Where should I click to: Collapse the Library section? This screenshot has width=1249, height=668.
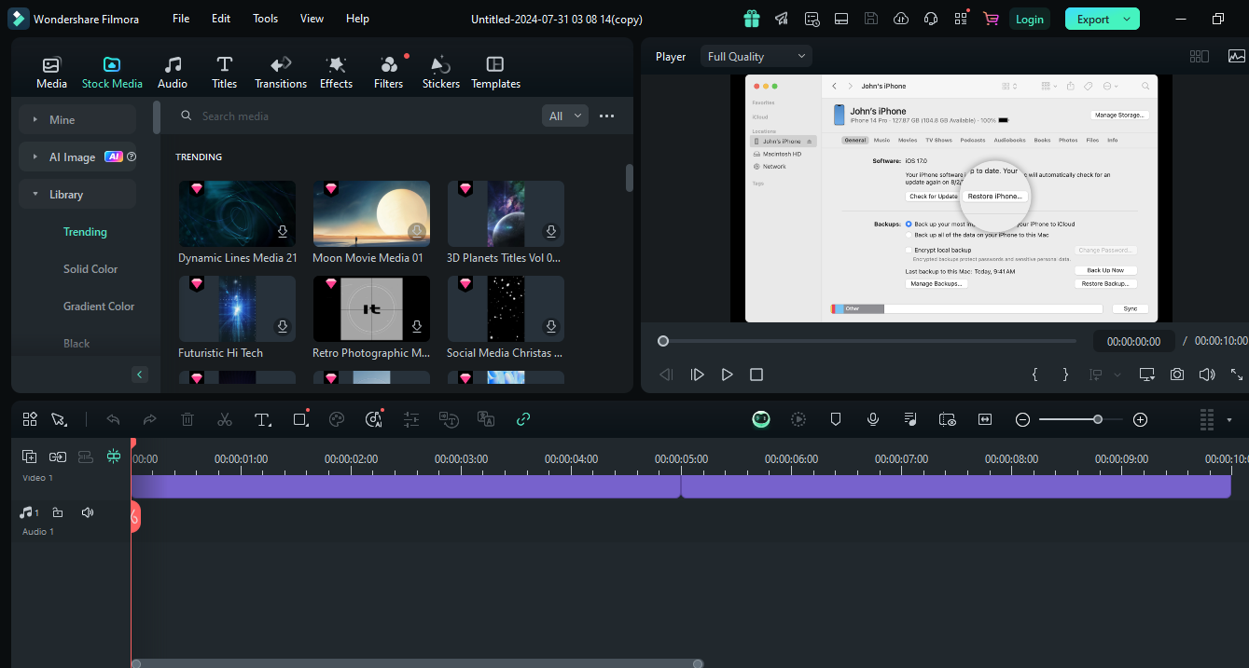(x=77, y=194)
